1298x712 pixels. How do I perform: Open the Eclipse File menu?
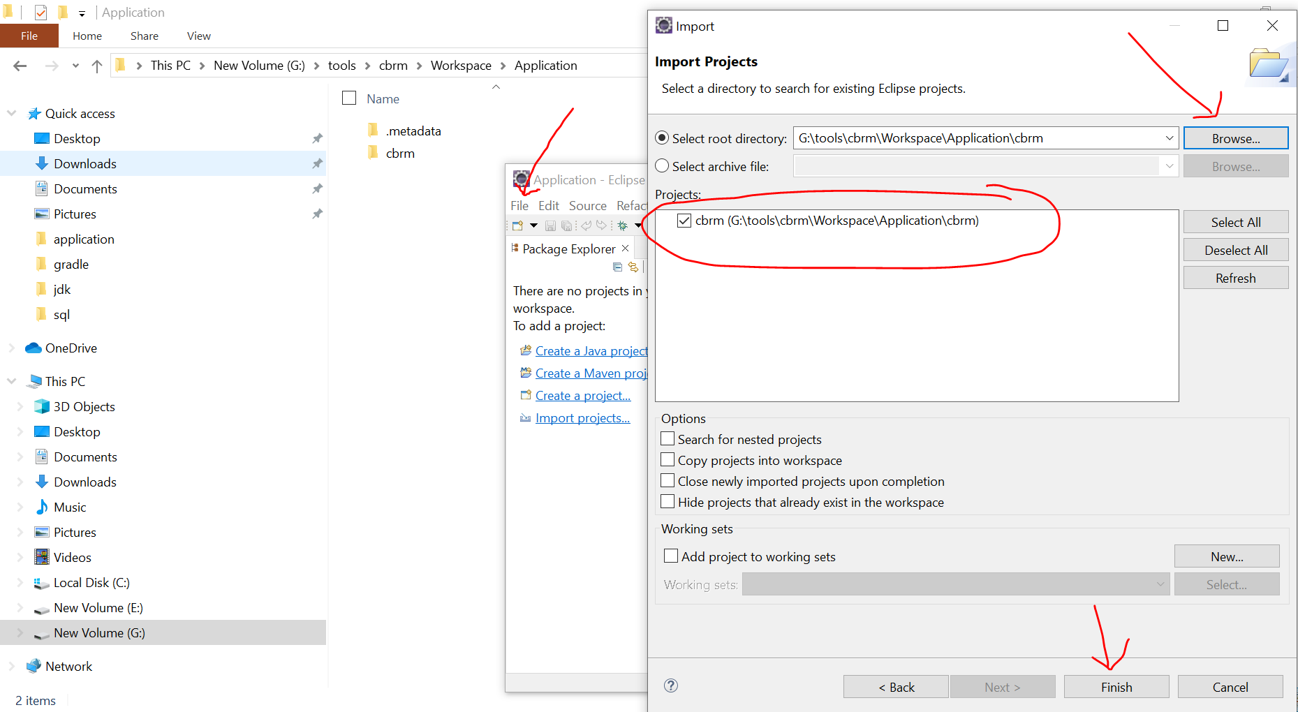point(519,206)
